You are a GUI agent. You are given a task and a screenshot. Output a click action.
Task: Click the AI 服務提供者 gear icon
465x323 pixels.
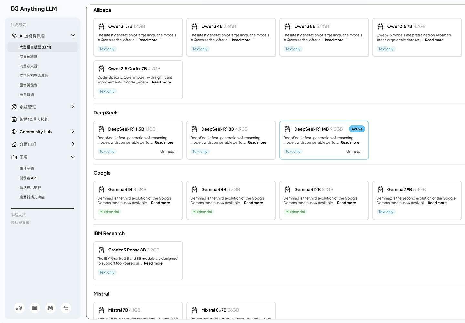pyautogui.click(x=14, y=36)
